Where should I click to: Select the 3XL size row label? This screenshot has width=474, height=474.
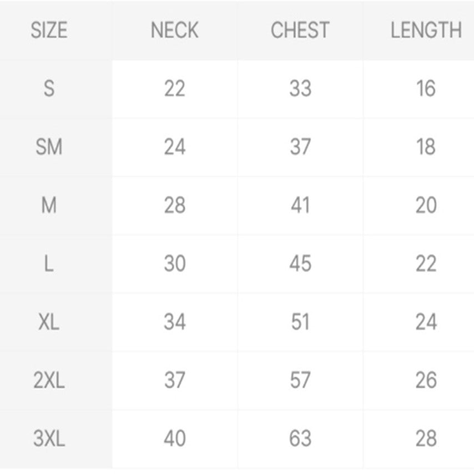(x=49, y=438)
